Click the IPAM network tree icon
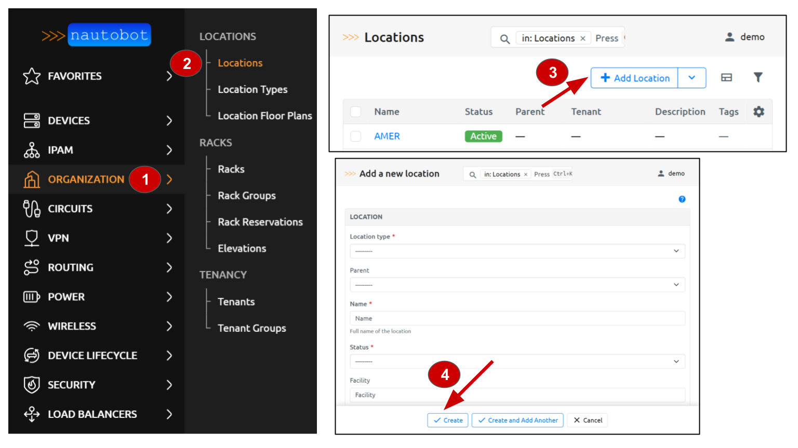The image size is (798, 448). click(x=32, y=150)
